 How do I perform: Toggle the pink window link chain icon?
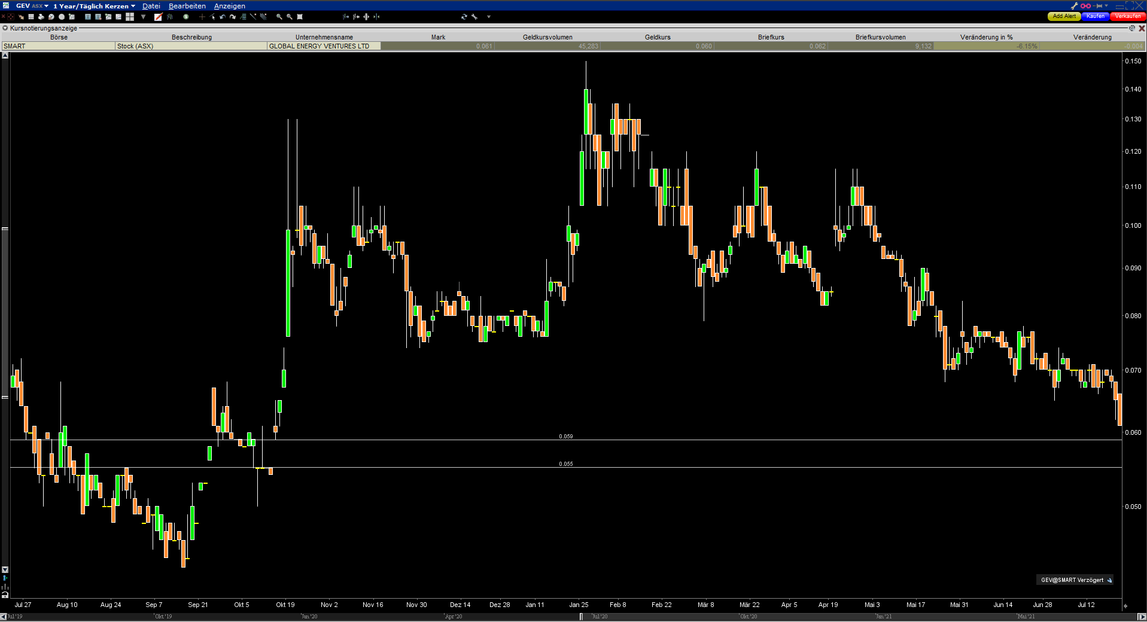pos(1085,6)
